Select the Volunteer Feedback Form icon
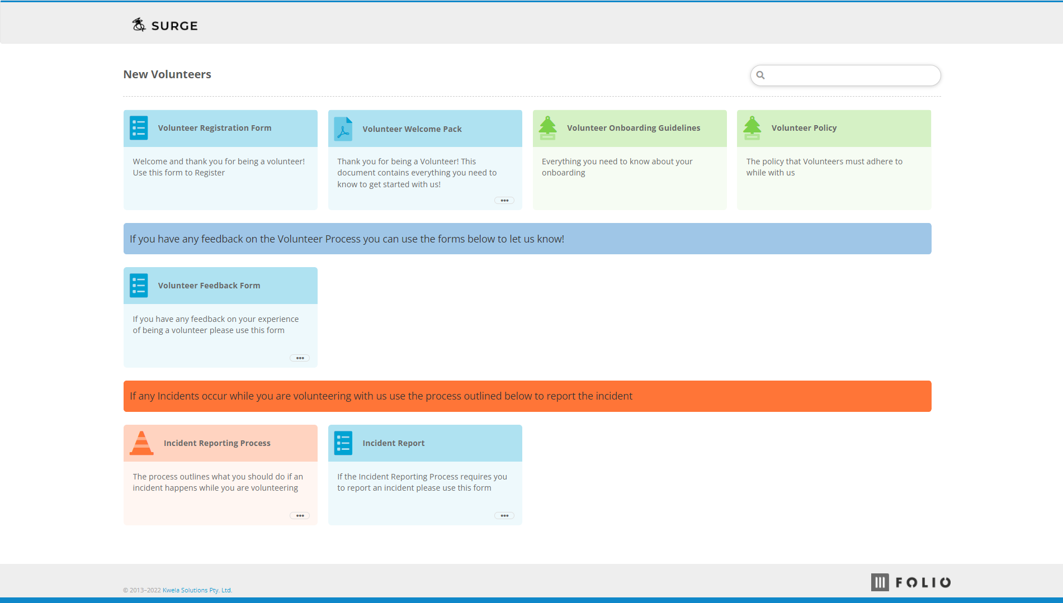 coord(139,286)
